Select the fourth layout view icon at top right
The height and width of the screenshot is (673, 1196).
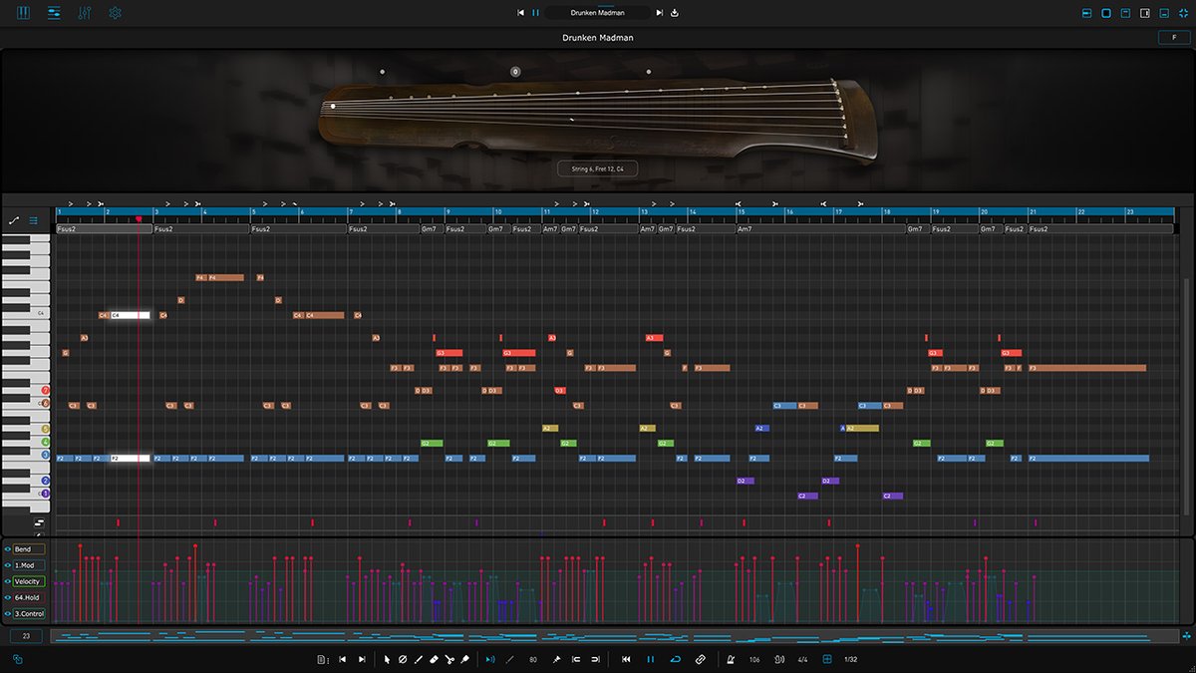[x=1145, y=13]
